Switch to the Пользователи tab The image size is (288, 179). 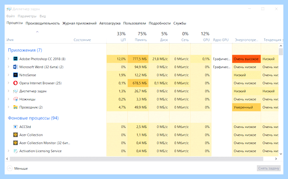134,23
